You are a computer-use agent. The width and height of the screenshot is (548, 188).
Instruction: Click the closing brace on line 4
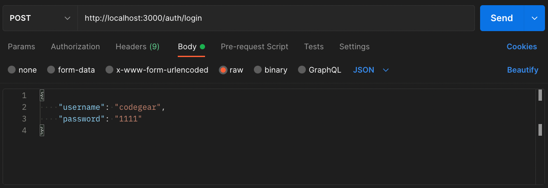(42, 131)
